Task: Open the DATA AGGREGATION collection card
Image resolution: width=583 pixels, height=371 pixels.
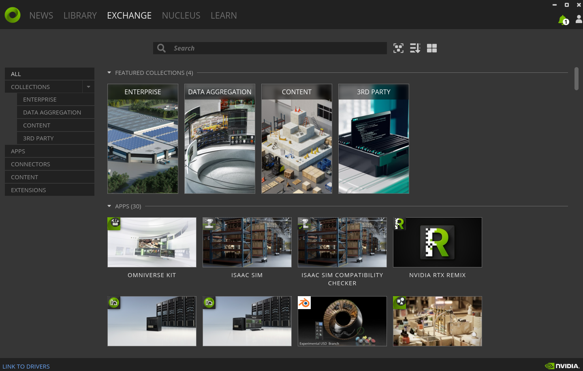Action: click(x=220, y=139)
